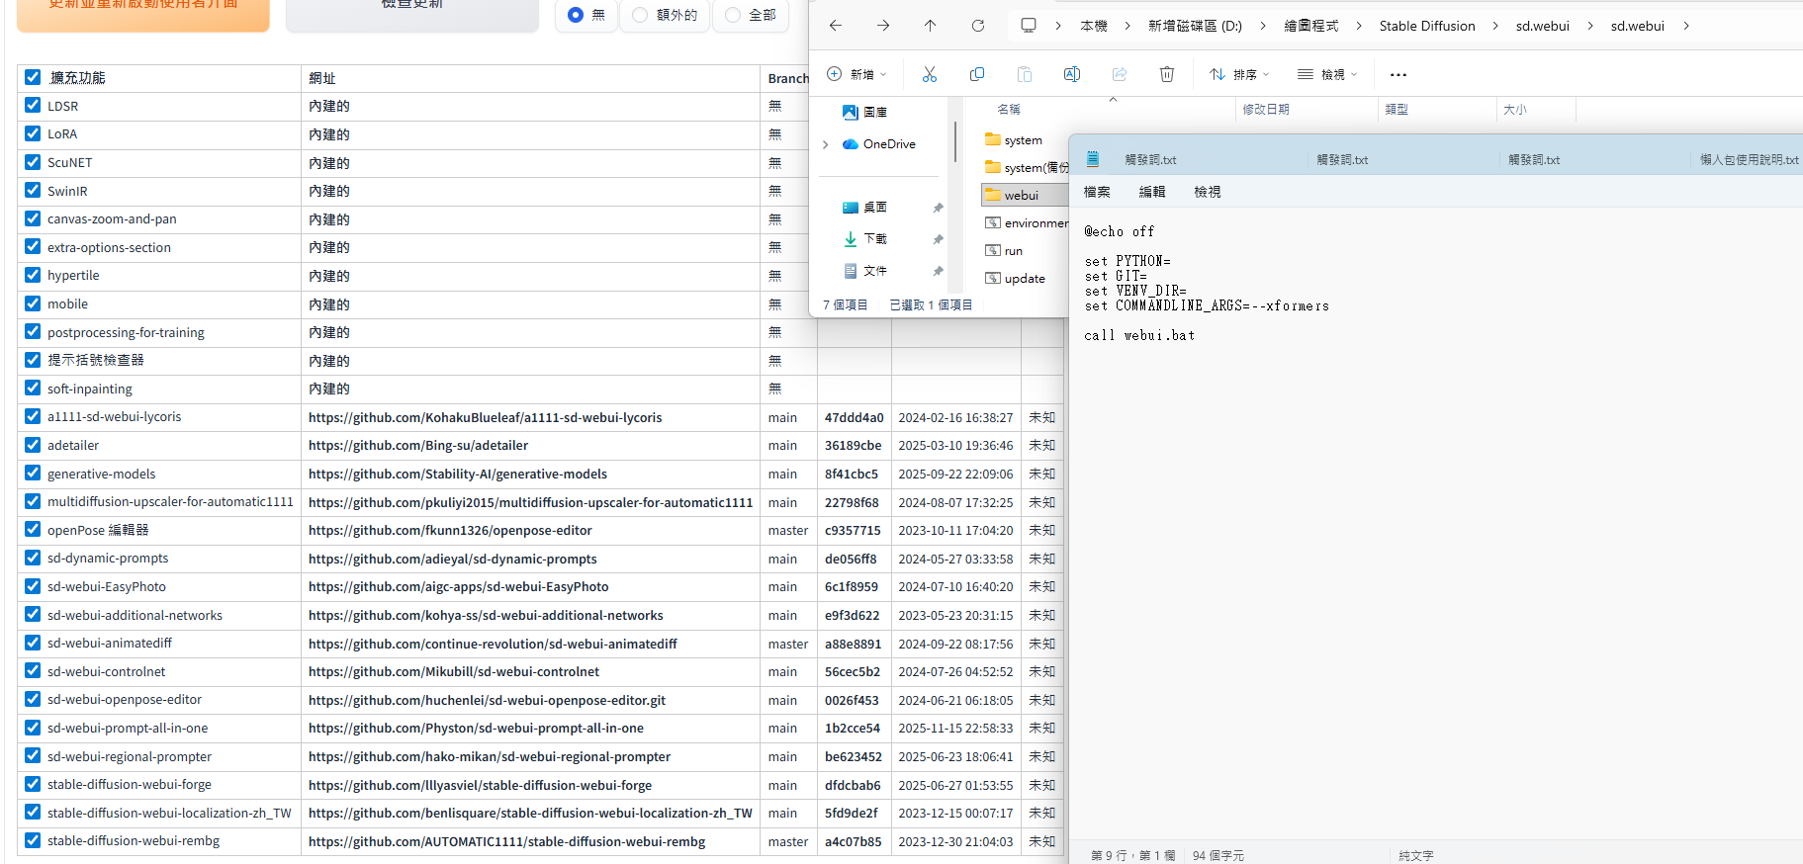The height and width of the screenshot is (864, 1803).
Task: Go up one folder level
Action: [x=930, y=26]
